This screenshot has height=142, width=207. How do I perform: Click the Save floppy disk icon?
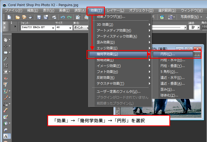coord(39,17)
